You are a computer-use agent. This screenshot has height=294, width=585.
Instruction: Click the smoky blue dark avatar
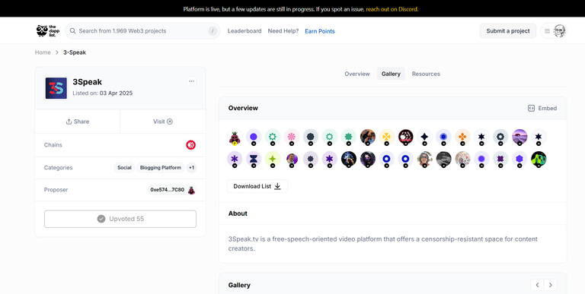click(x=348, y=159)
